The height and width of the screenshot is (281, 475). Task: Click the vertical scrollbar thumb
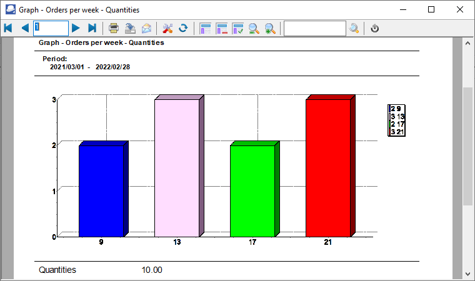click(467, 147)
